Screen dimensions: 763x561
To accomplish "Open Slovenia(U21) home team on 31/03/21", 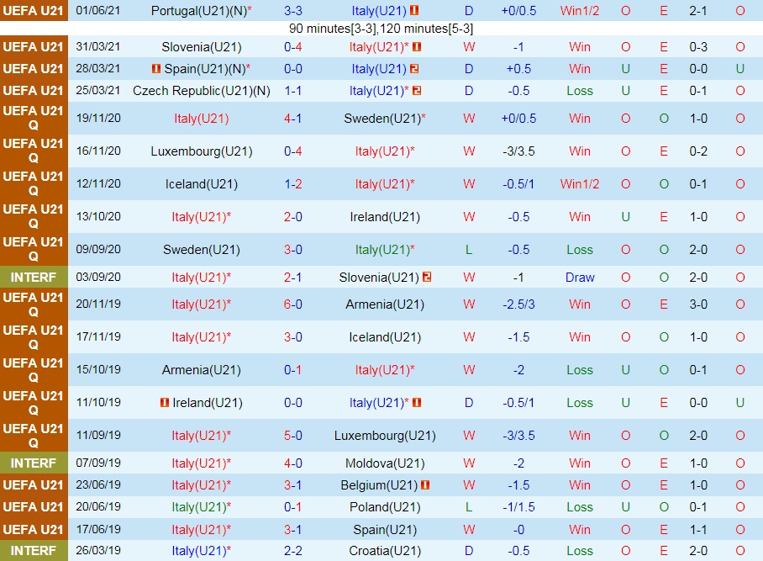I will pos(202,47).
